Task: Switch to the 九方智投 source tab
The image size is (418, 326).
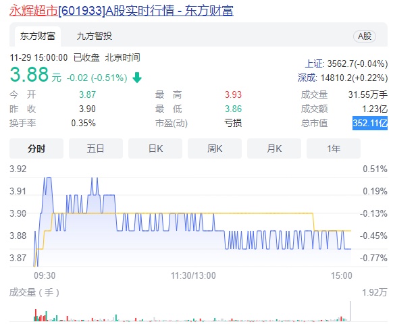Action: (95, 36)
